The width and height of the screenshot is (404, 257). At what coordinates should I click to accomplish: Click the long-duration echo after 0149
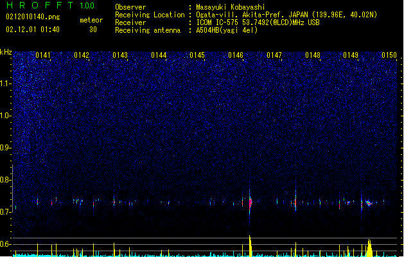[369, 203]
